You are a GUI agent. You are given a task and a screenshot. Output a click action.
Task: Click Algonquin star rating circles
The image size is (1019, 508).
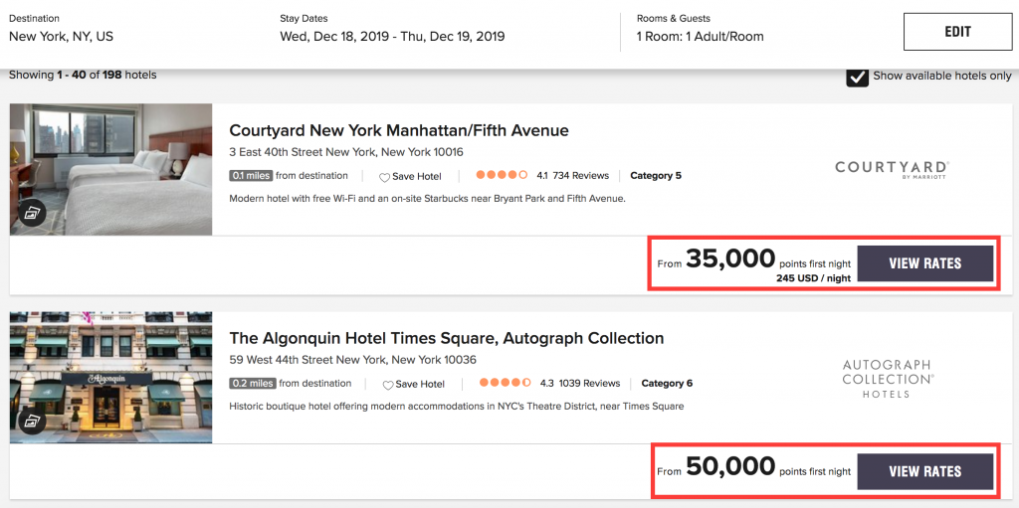click(x=506, y=384)
